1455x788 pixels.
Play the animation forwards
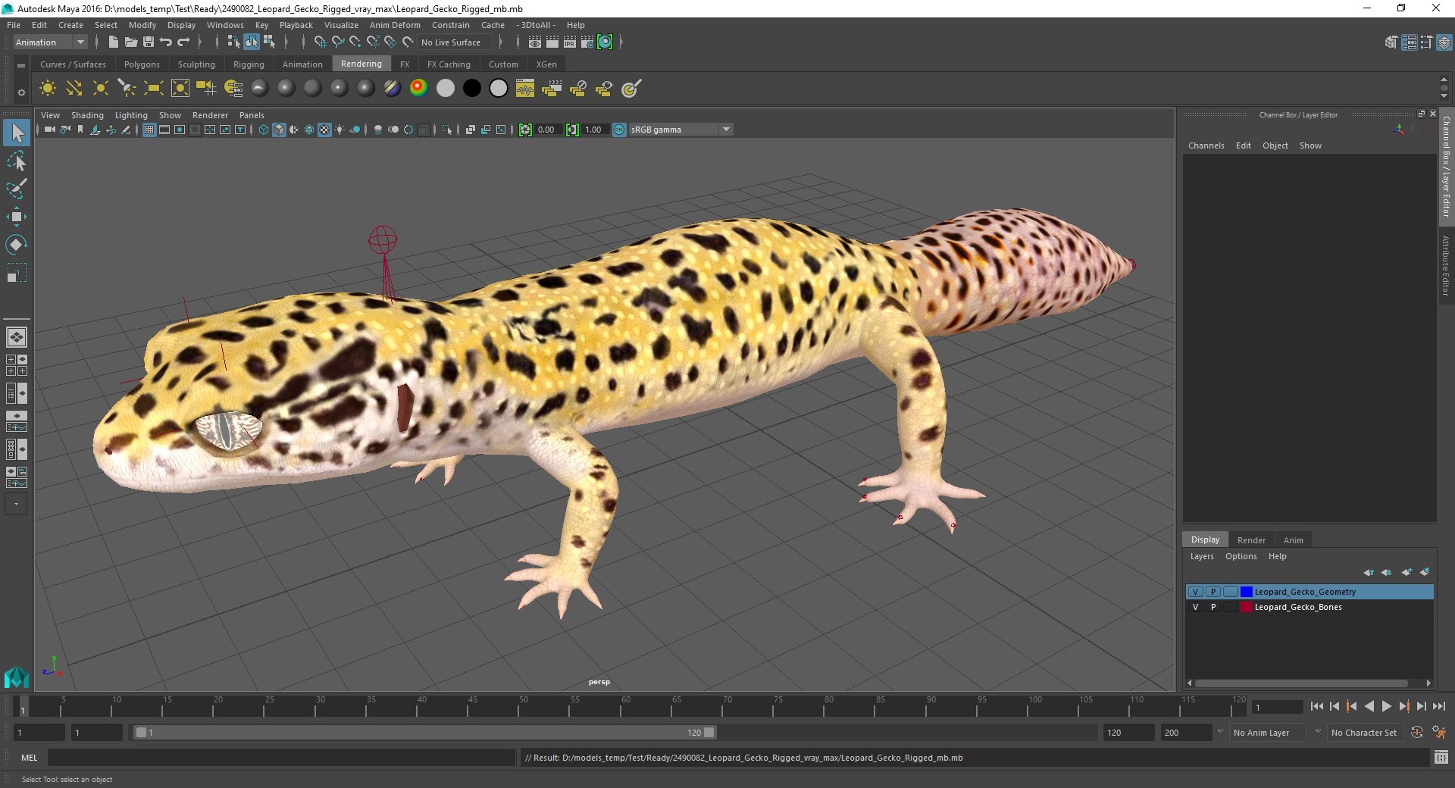pyautogui.click(x=1387, y=706)
